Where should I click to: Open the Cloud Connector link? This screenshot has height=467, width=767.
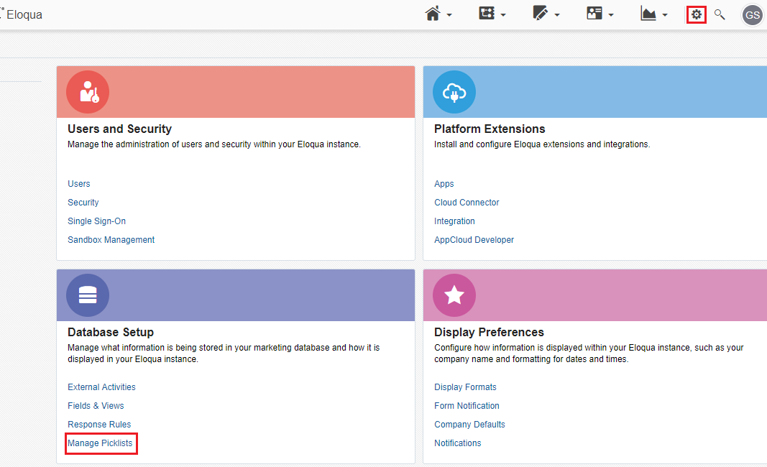click(x=467, y=203)
